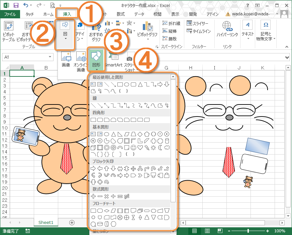Select the crescent moon shape
292x235 pixels.
pyautogui.click(x=160, y=148)
